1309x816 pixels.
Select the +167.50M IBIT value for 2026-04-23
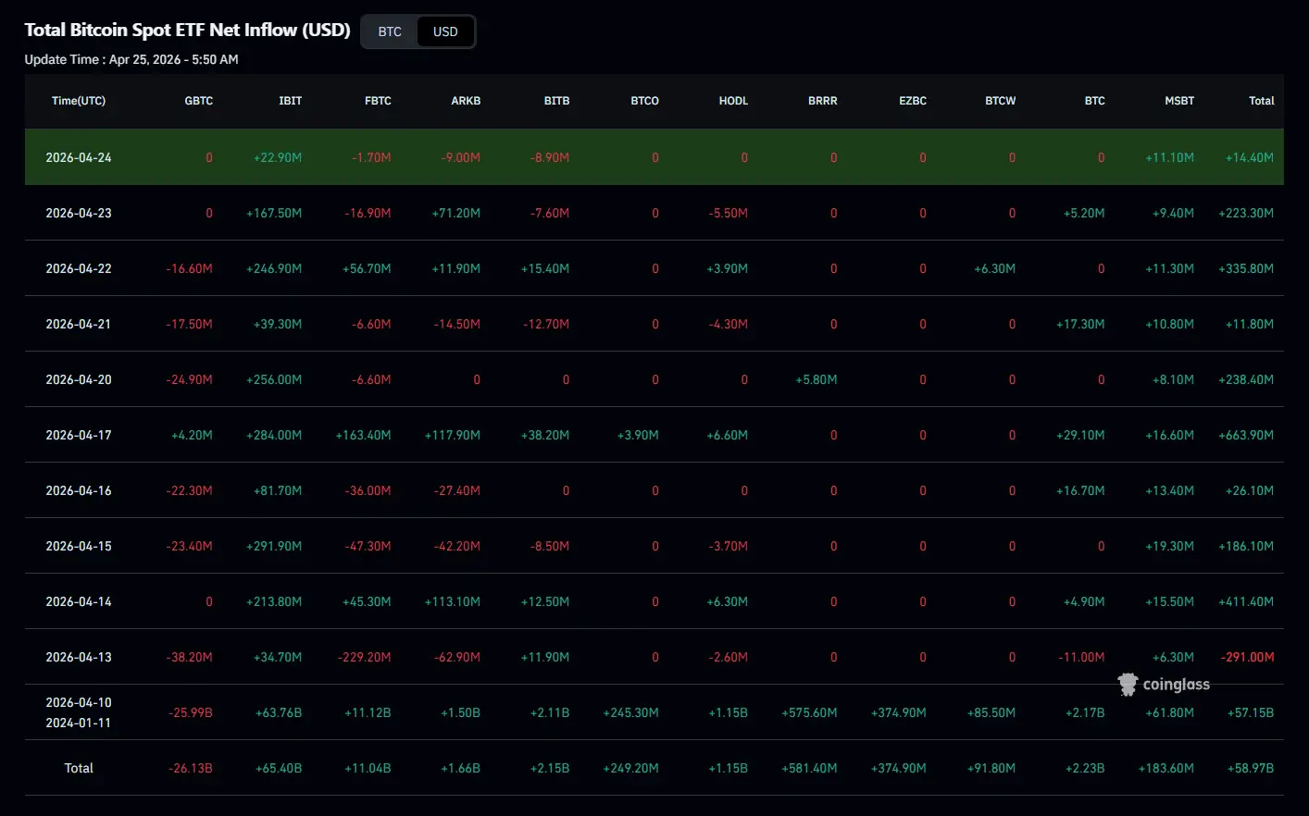pos(274,213)
